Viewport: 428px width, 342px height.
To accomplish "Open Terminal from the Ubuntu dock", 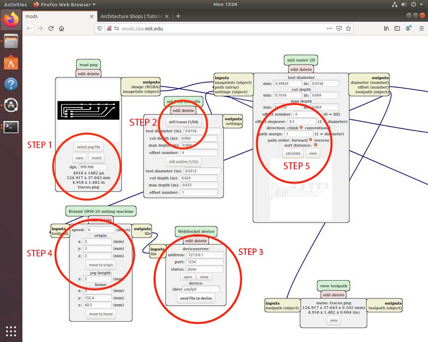I will pyautogui.click(x=11, y=127).
